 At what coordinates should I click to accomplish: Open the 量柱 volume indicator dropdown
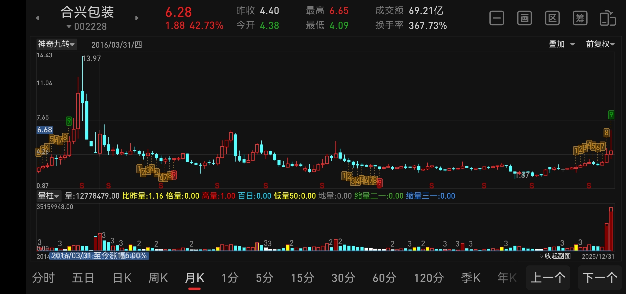pyautogui.click(x=49, y=196)
